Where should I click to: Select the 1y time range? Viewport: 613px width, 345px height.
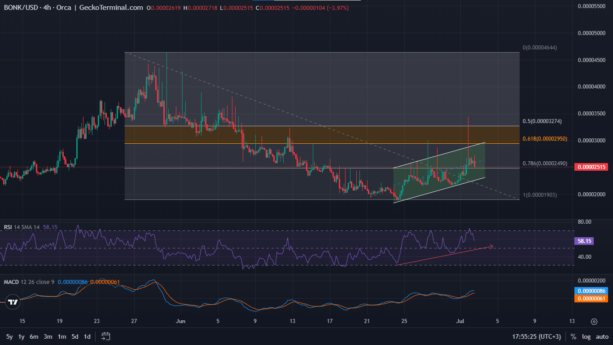pyautogui.click(x=21, y=336)
